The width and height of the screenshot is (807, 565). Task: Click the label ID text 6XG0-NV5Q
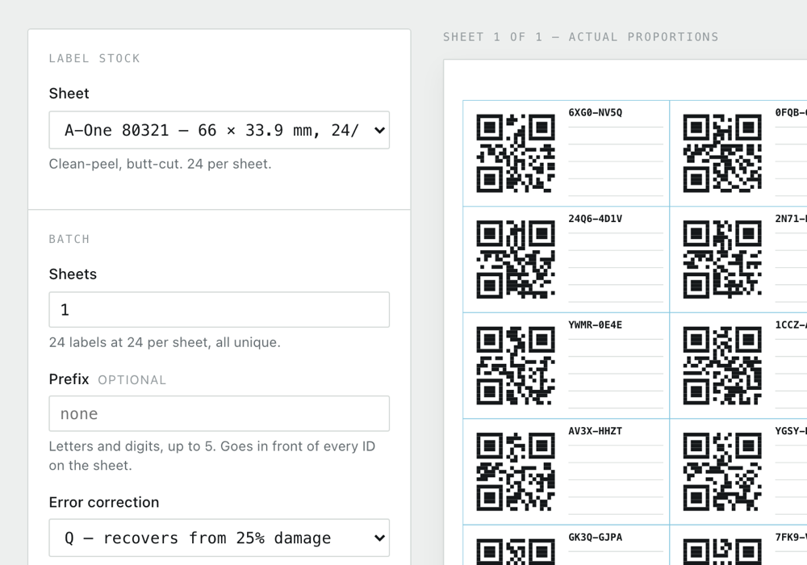point(596,113)
